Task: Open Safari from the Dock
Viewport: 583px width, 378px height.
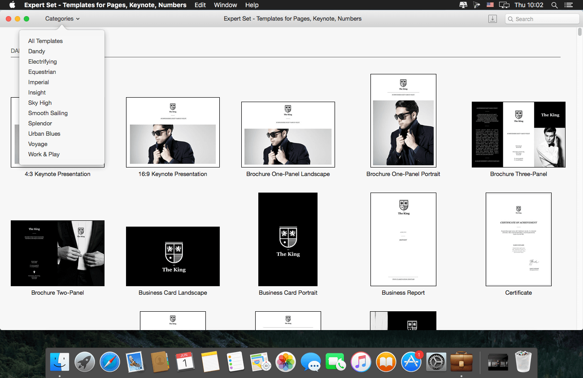Action: click(110, 362)
